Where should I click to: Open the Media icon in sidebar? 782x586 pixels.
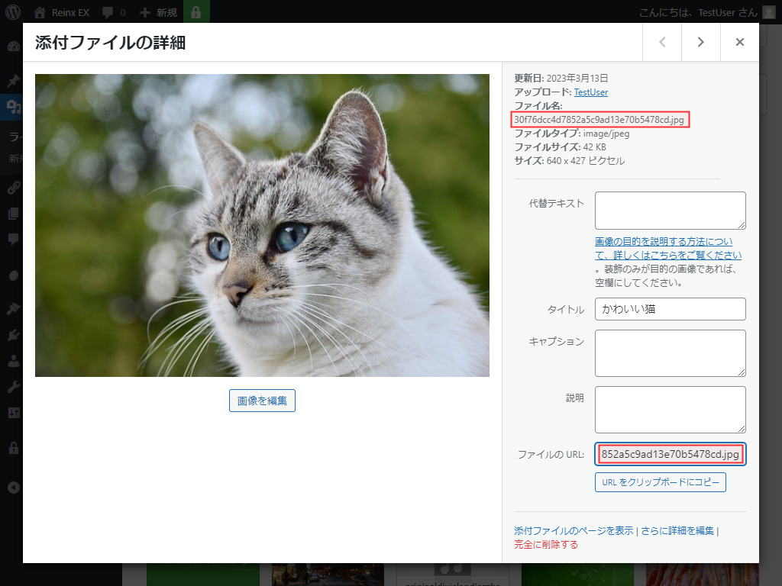pos(14,107)
